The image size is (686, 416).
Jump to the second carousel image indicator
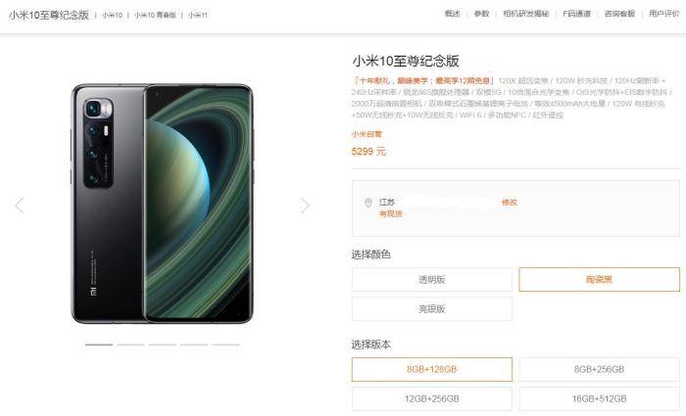[x=130, y=345]
